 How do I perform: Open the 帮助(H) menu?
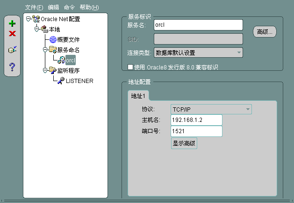[x=89, y=8]
